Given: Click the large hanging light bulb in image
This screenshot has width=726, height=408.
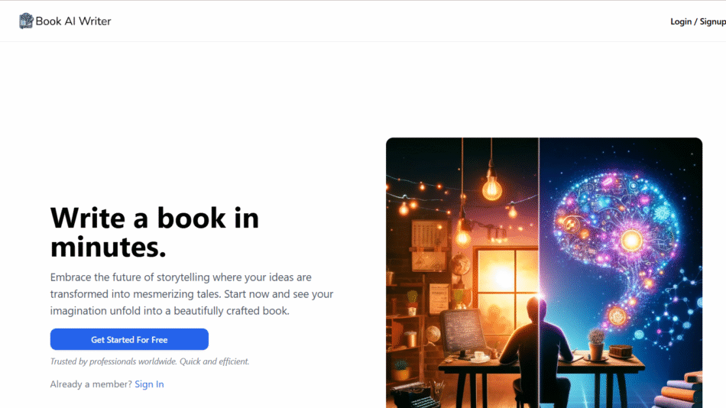Looking at the screenshot, I should tap(491, 186).
